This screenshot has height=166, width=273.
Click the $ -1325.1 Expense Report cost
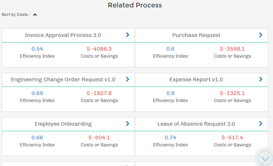pos(232,93)
